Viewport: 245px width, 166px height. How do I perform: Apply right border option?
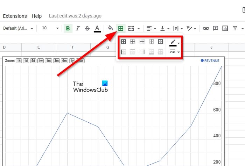tap(142, 52)
